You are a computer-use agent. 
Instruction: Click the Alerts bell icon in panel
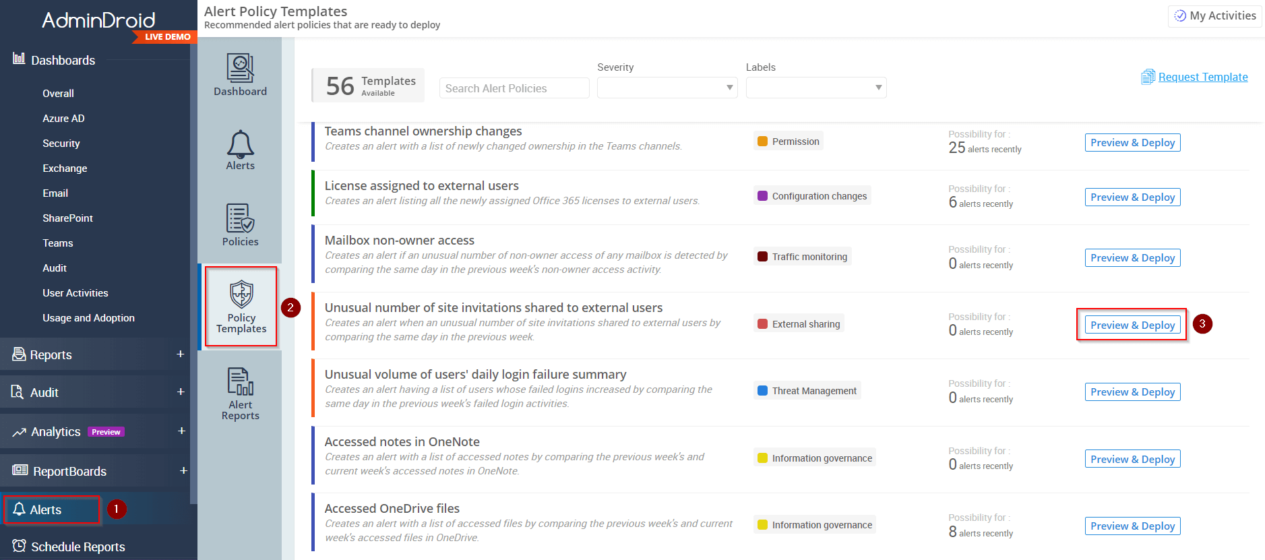(240, 144)
